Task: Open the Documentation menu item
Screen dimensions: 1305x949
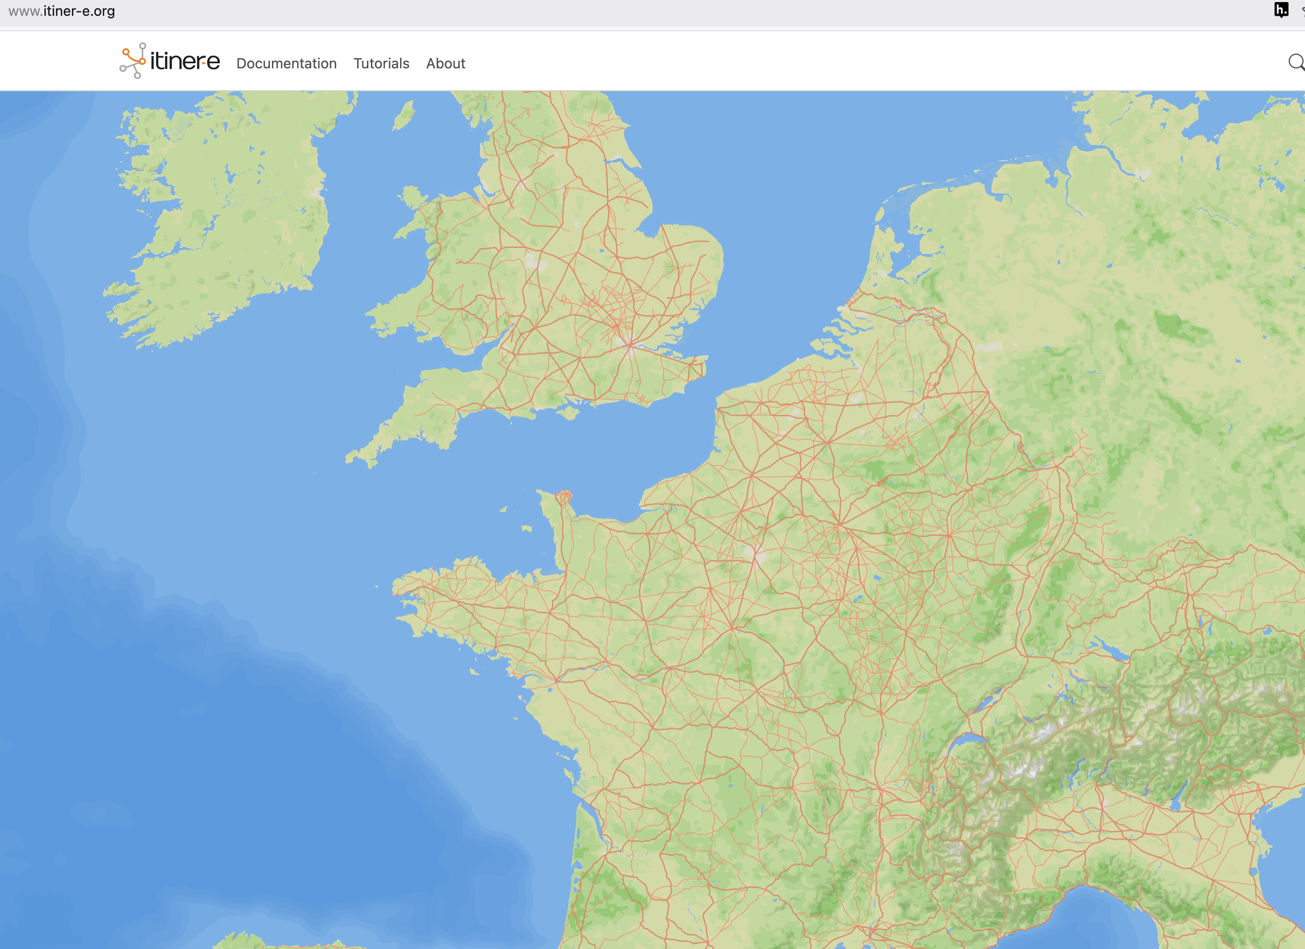Action: coord(286,63)
